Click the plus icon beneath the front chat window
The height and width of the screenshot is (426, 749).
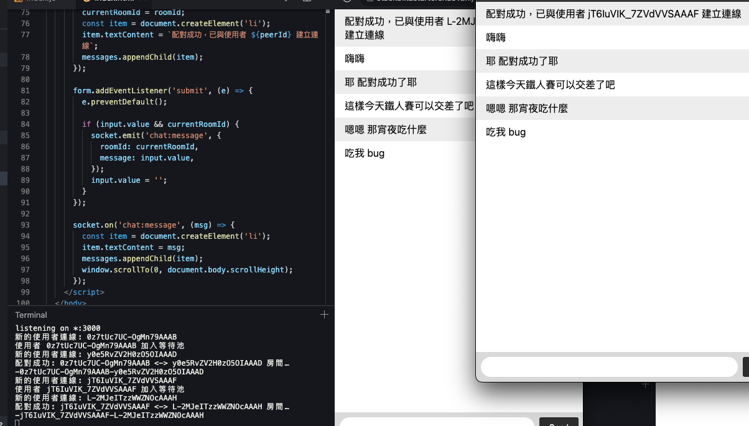pyautogui.click(x=645, y=385)
